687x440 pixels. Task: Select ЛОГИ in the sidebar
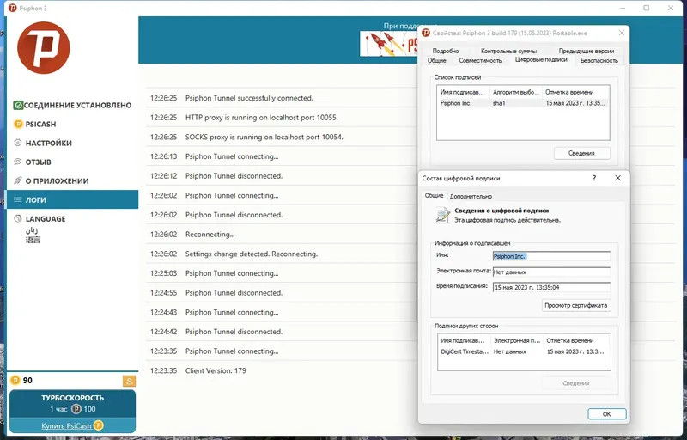[x=73, y=199]
